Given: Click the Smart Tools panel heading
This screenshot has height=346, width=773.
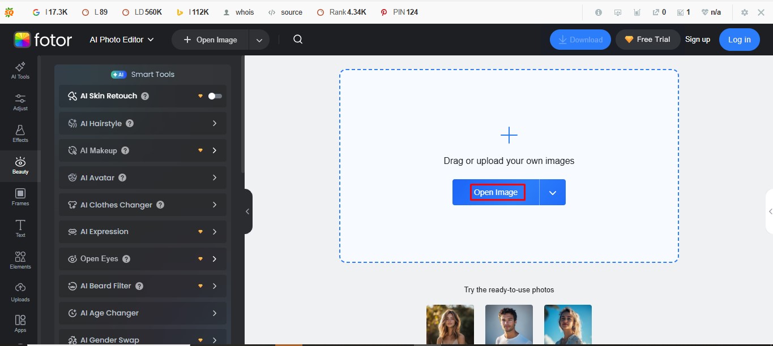Looking at the screenshot, I should 143,75.
